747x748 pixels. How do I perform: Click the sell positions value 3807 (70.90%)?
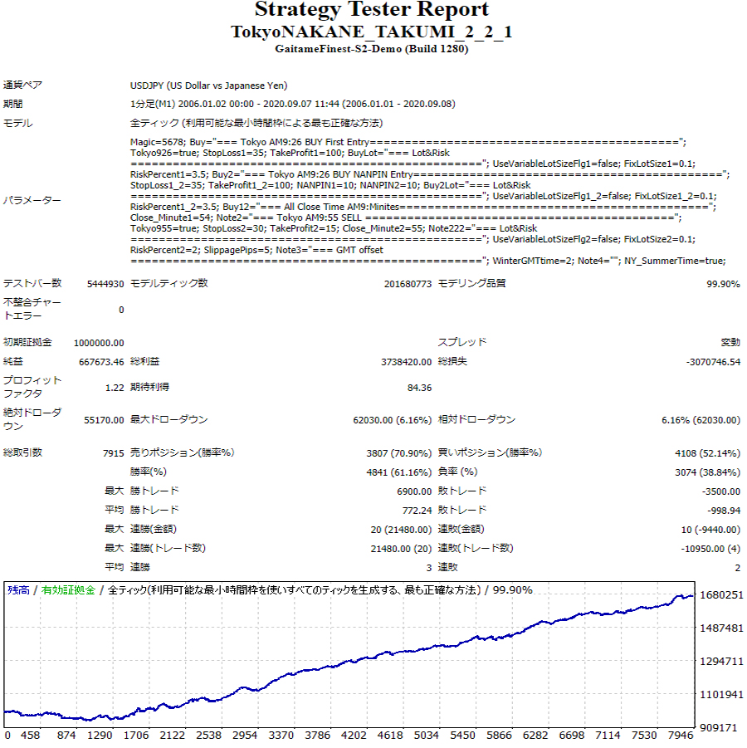398,453
